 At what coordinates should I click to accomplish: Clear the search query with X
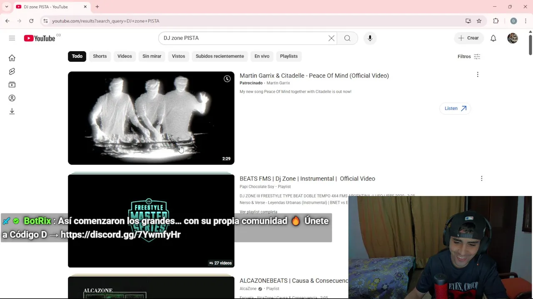331,38
